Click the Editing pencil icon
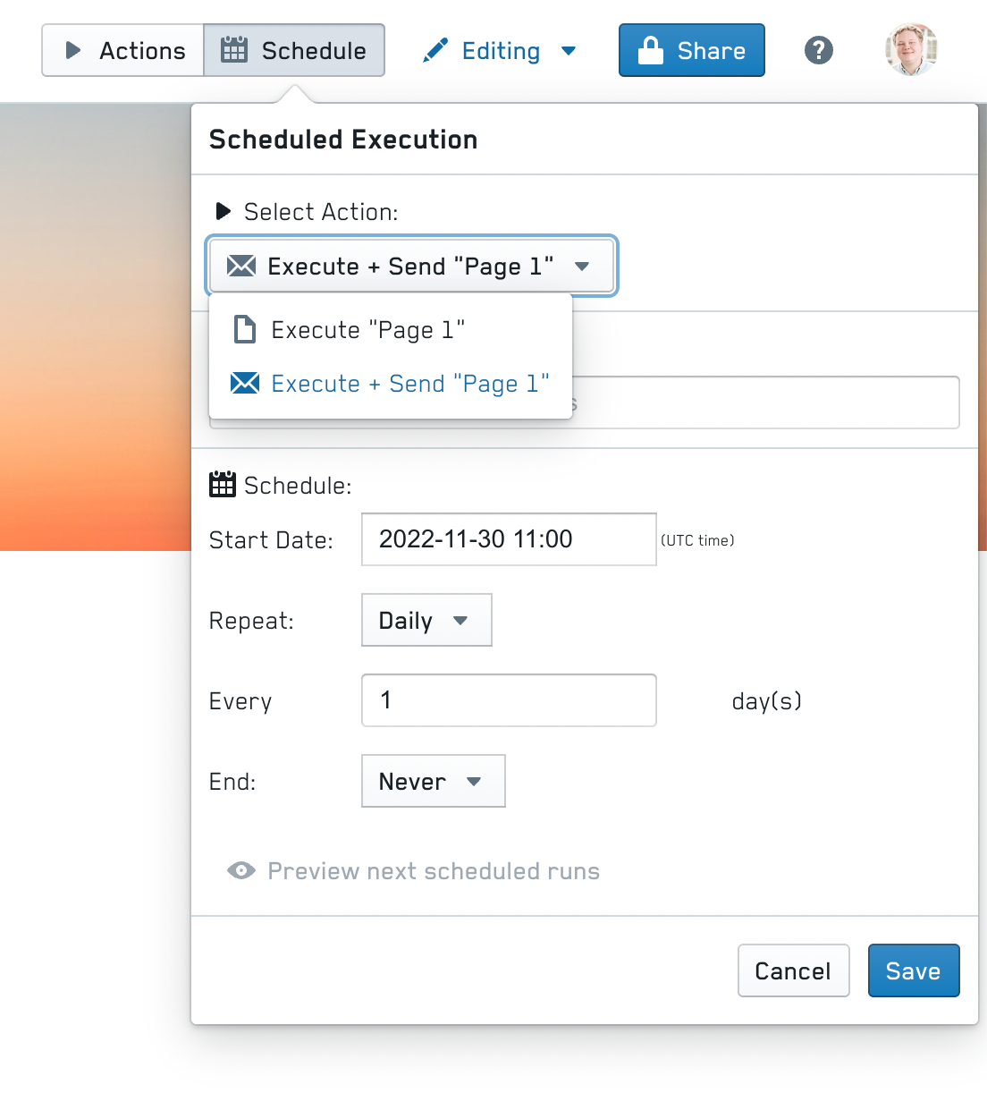 (x=435, y=51)
